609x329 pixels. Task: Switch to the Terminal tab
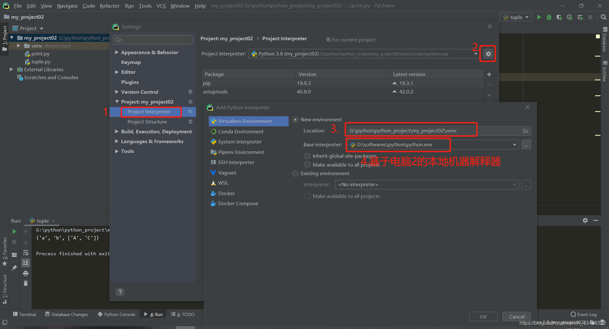[x=24, y=314]
